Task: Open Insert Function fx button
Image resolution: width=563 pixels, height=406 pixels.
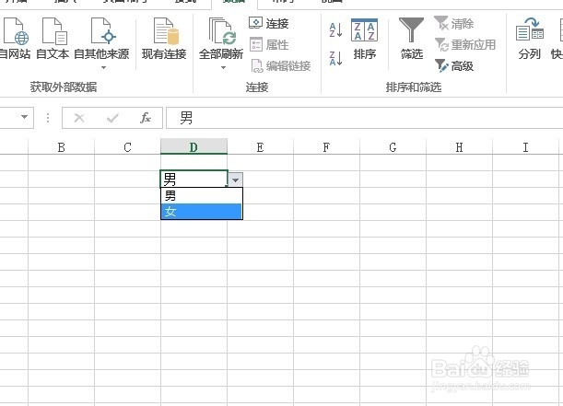Action: (x=146, y=118)
